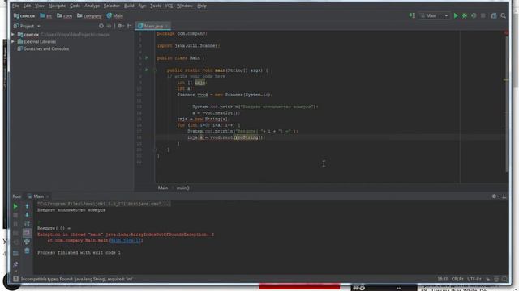The height and width of the screenshot is (291, 519).
Task: Run with coverage from the top toolbar
Action: coord(474,15)
